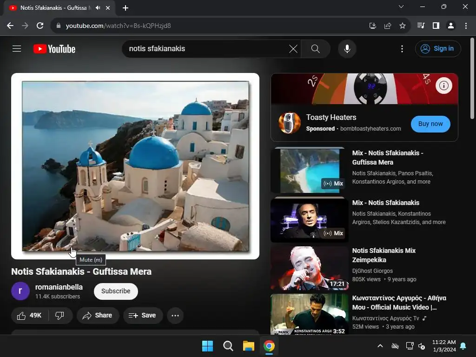Open DjGhost Giorgos channel name
The width and height of the screenshot is (476, 357).
(x=372, y=271)
